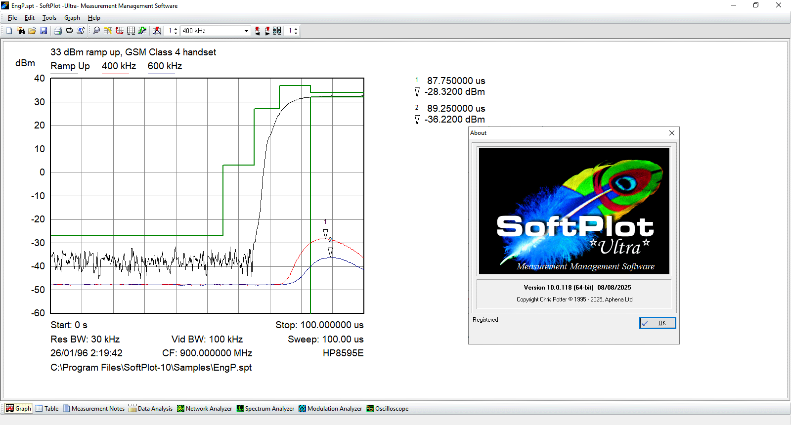Viewport: 791px width, 425px height.
Task: Select marker 1 triangle on graph
Action: 325,233
